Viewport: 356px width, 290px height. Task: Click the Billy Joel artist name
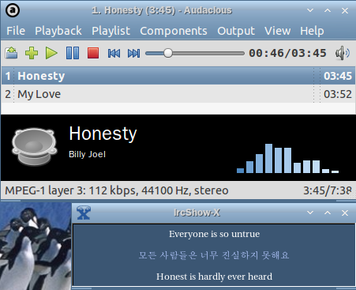87,154
